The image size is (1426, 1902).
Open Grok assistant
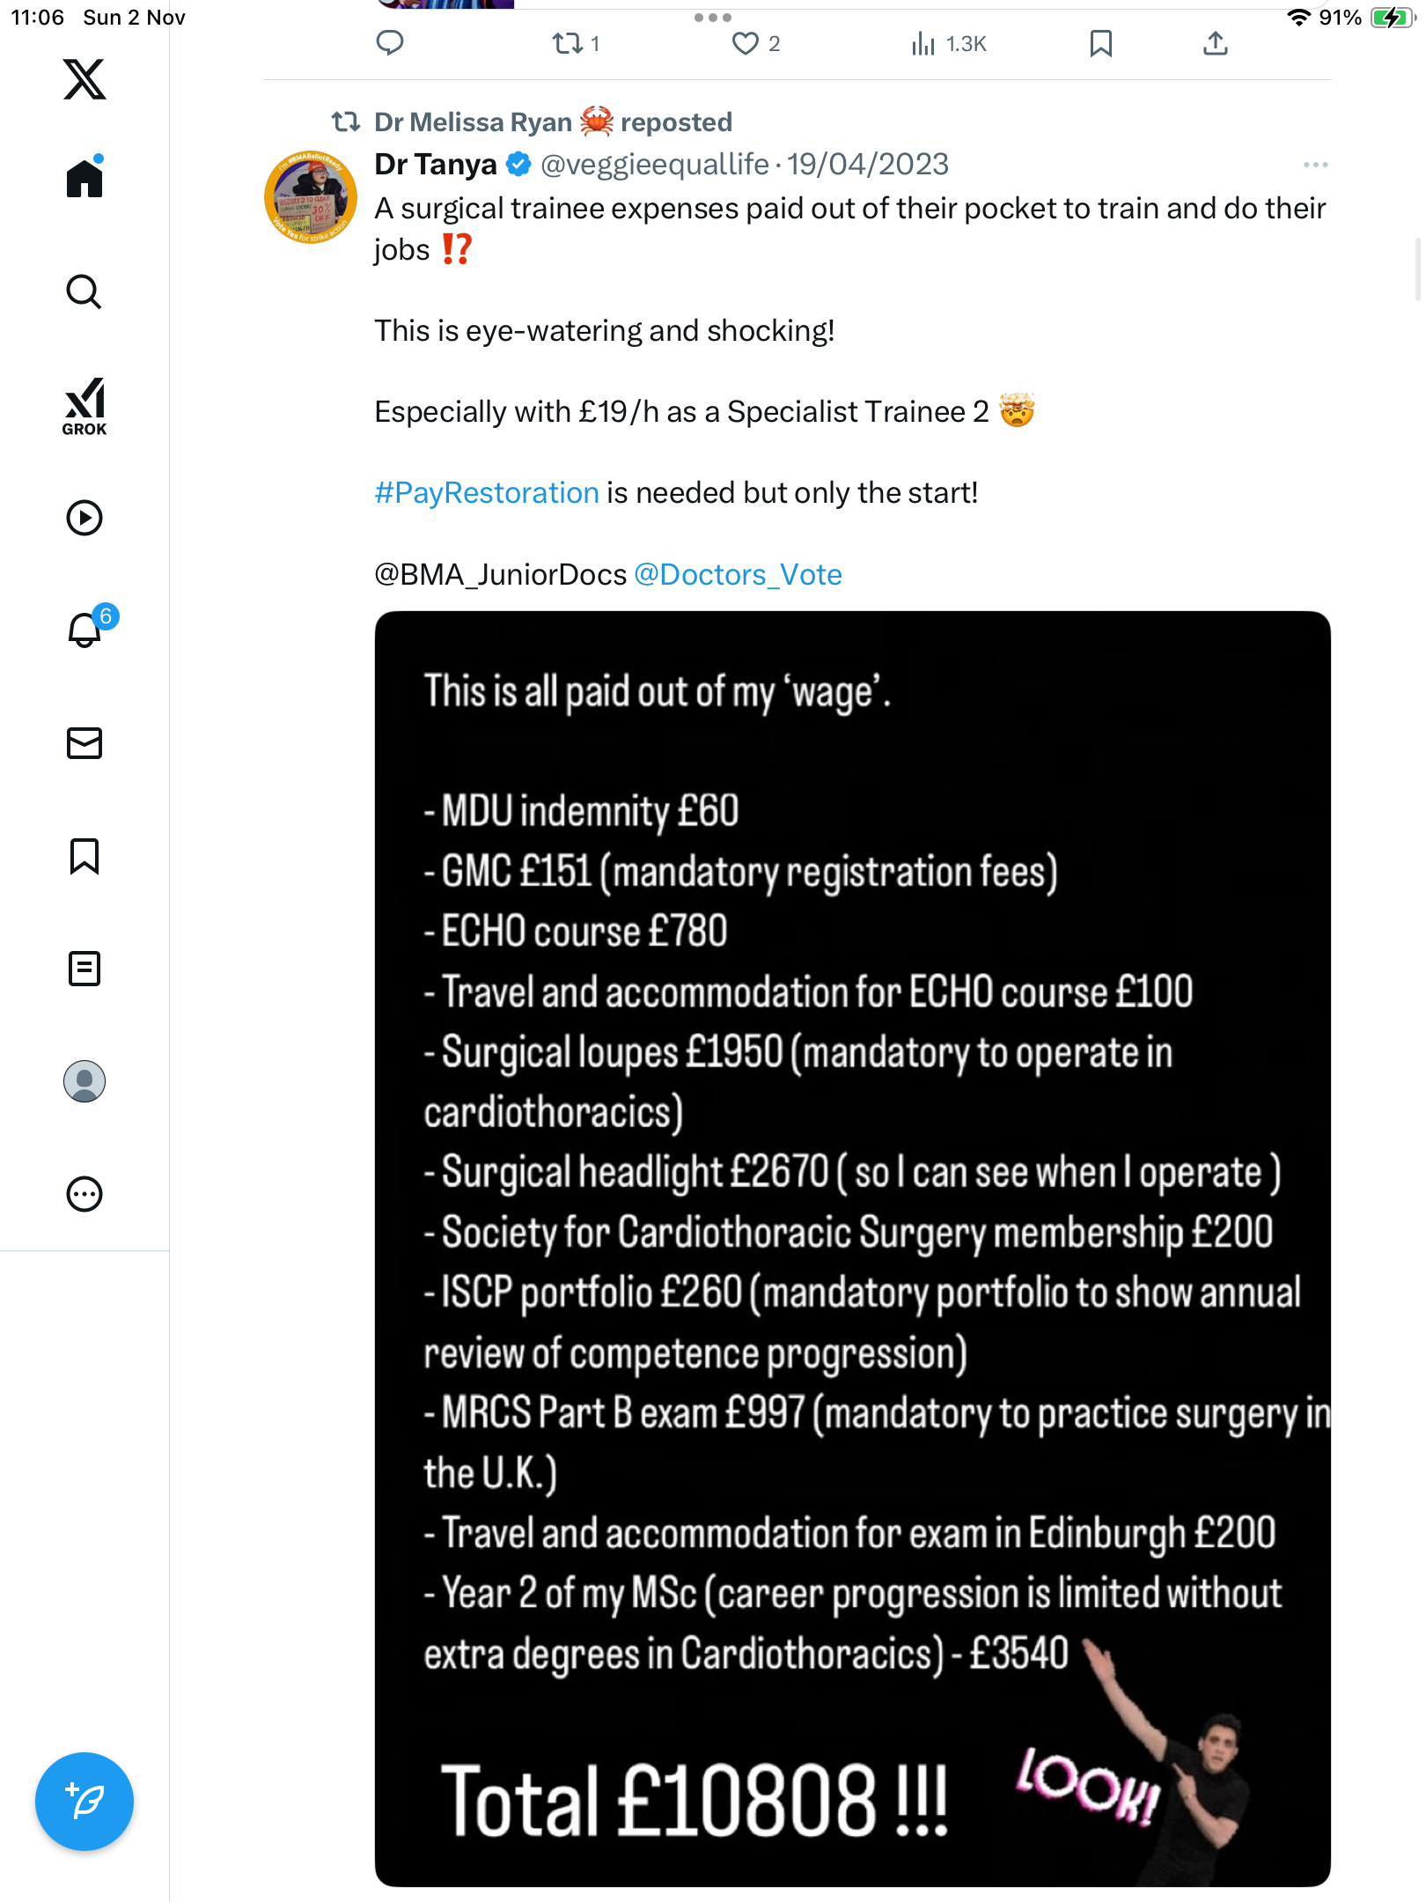click(85, 406)
